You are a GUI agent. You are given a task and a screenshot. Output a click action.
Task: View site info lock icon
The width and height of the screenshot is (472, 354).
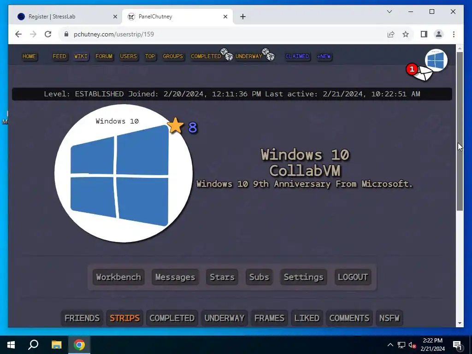(x=66, y=34)
